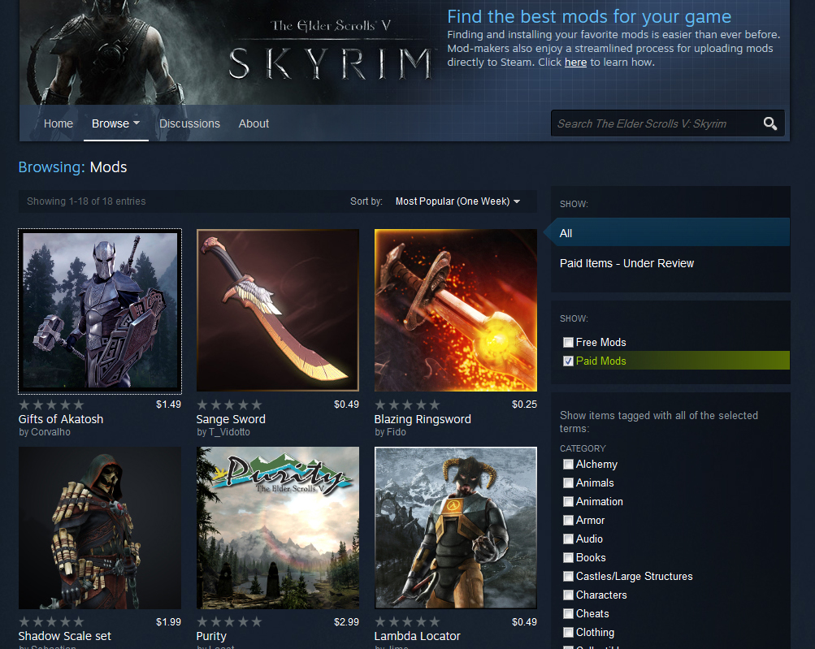Select Paid Items - Under Review filter
This screenshot has width=815, height=649.
tap(626, 263)
